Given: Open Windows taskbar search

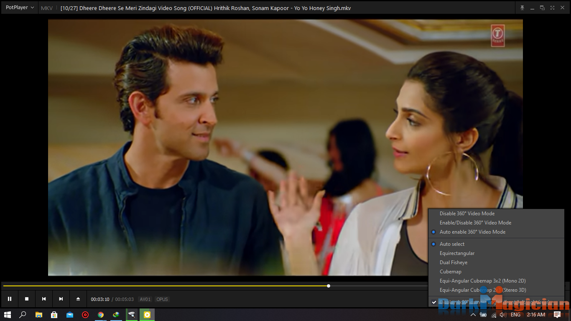Looking at the screenshot, I should tap(23, 315).
